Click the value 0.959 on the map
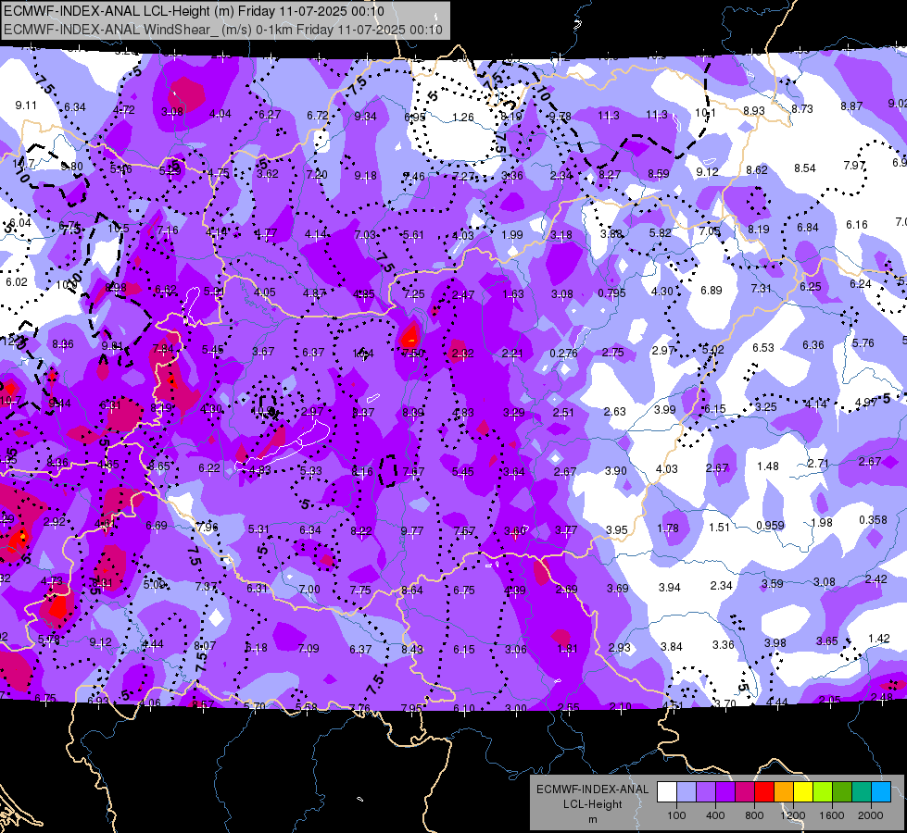Viewport: 907px width, 833px height. click(771, 526)
